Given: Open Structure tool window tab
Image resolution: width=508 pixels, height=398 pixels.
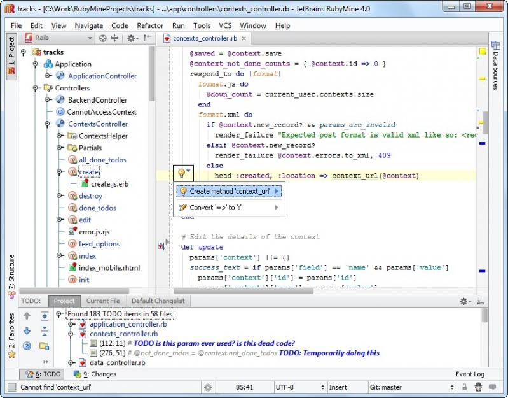Looking at the screenshot, I should (x=11, y=276).
